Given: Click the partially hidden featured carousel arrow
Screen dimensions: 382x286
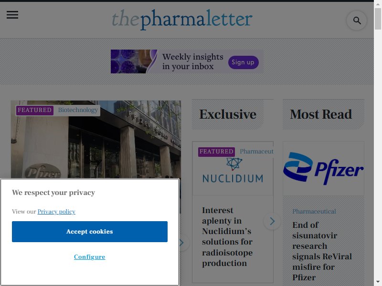Looking at the screenshot, I should click(184, 243).
